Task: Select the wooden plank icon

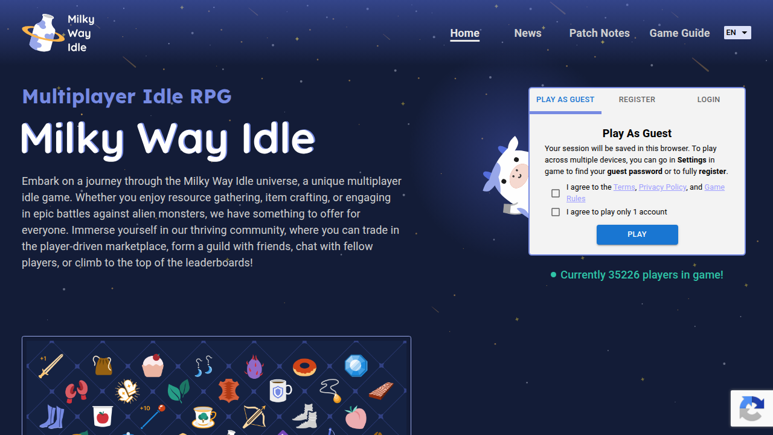Action: tap(381, 391)
